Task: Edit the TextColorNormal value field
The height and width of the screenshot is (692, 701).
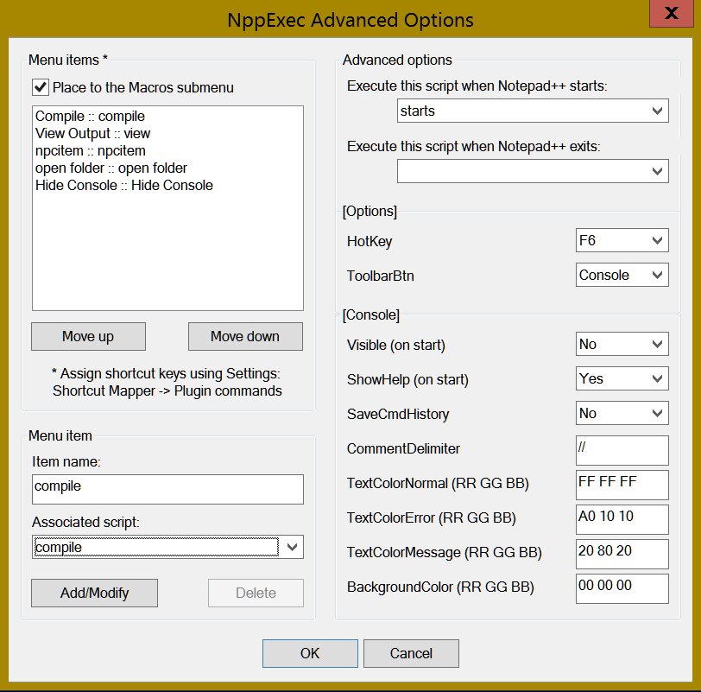Action: [x=622, y=485]
